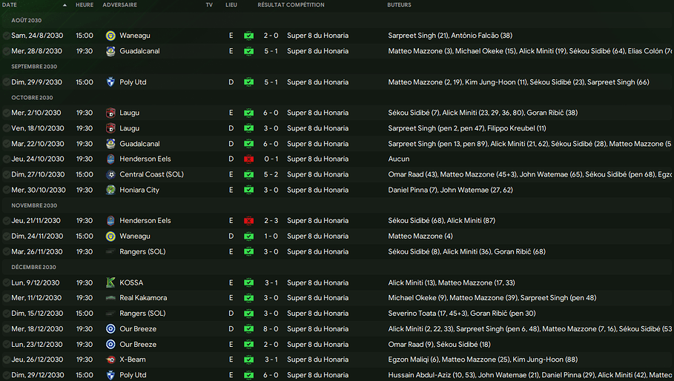Screen dimensions: 674x381
Task: Open the Central Coast (SOL) opponent link
Action: tap(151, 174)
